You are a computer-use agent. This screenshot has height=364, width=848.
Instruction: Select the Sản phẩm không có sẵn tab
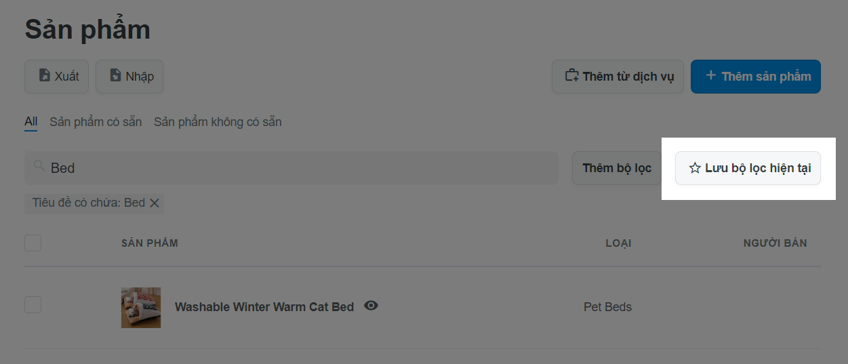[218, 122]
